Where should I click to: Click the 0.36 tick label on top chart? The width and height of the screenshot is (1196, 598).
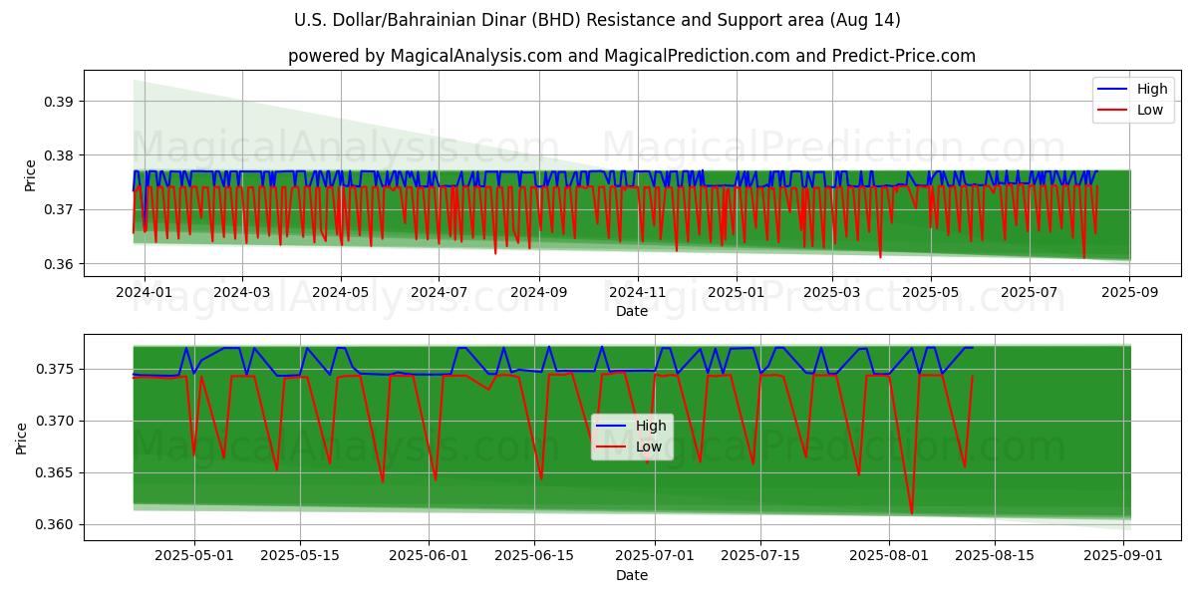(60, 264)
